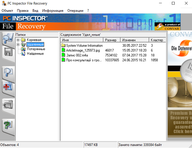The width and height of the screenshot is (192, 148).
Task: Open help with the question mark icon
Action: click(7, 125)
